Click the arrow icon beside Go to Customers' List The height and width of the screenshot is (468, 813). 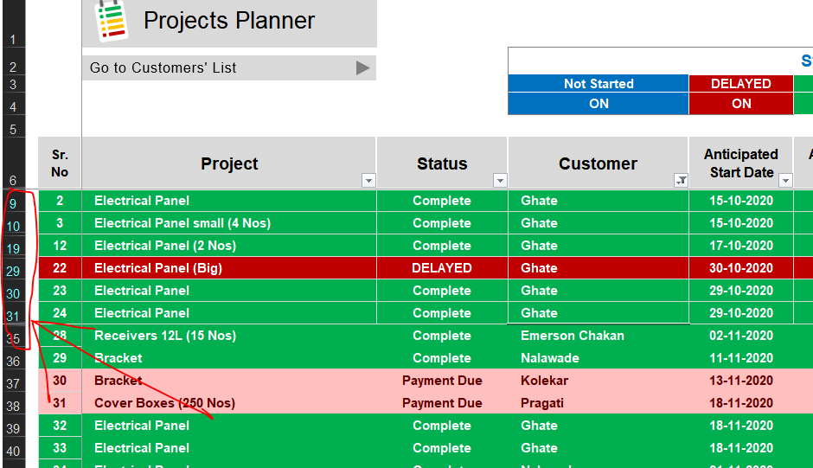[x=363, y=67]
